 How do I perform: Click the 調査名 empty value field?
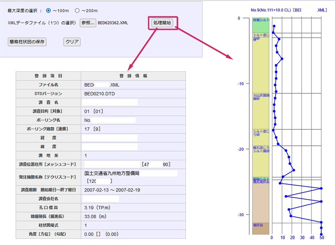(110, 102)
